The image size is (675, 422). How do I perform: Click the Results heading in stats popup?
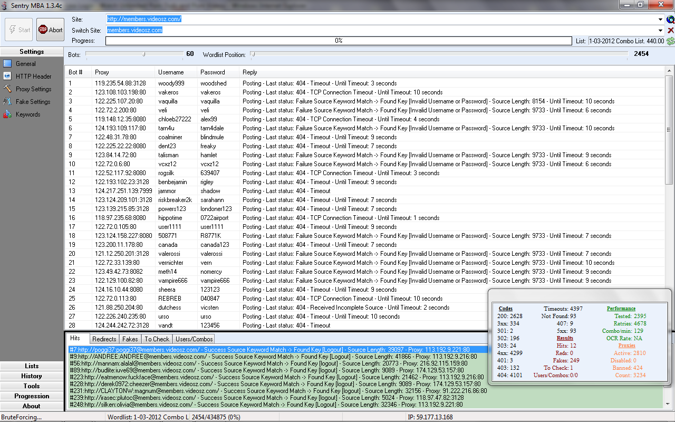tap(565, 338)
